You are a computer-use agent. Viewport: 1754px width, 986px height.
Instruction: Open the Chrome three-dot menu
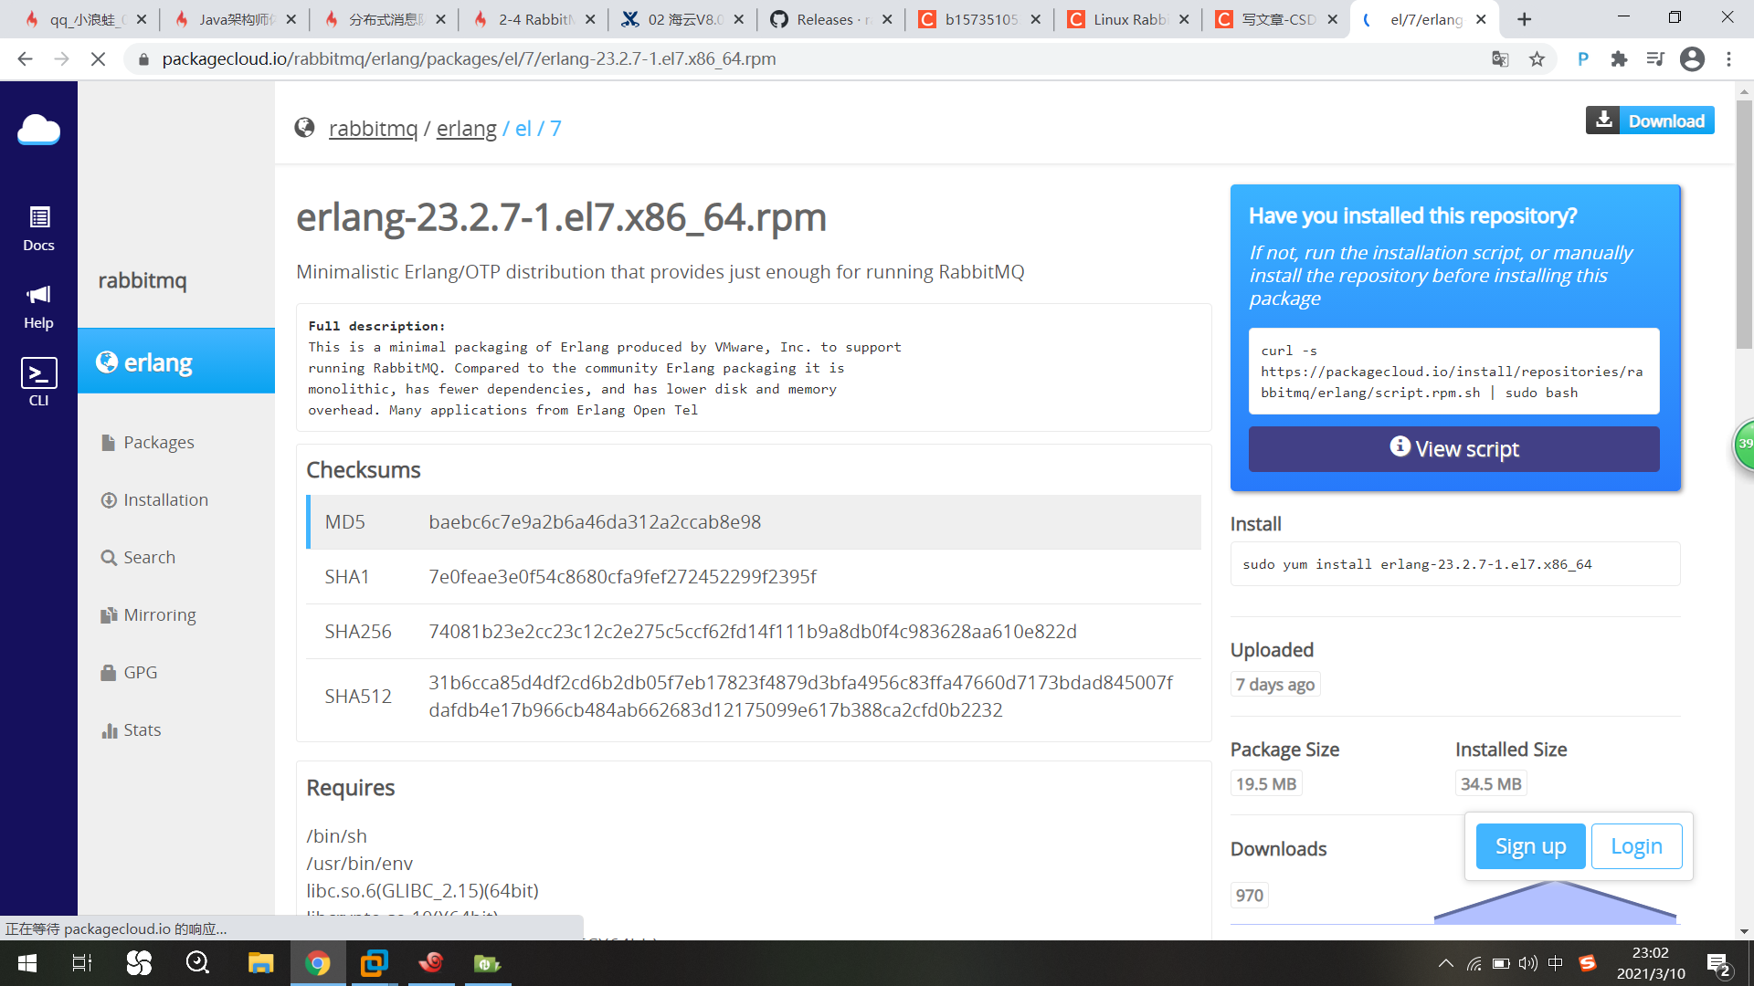click(x=1728, y=58)
